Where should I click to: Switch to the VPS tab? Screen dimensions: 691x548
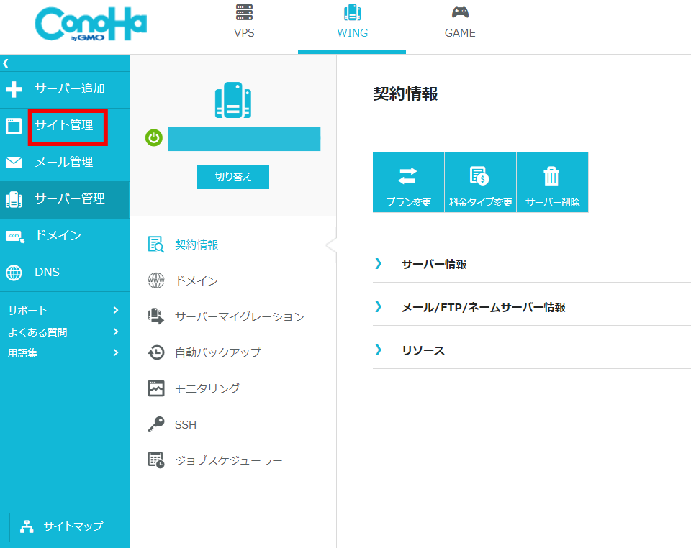click(x=244, y=23)
